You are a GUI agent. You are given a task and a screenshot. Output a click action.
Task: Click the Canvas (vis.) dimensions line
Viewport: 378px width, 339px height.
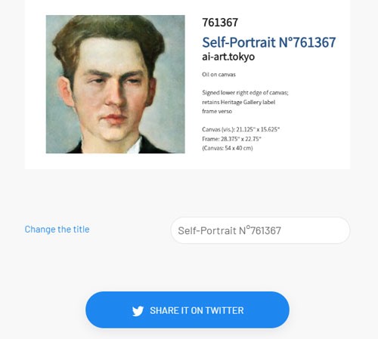[x=241, y=129]
